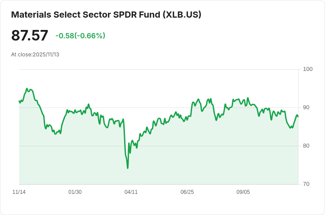The width and height of the screenshot is (325, 215).
Task: Click the XLB.US ticker symbol in title
Action: [x=182, y=15]
